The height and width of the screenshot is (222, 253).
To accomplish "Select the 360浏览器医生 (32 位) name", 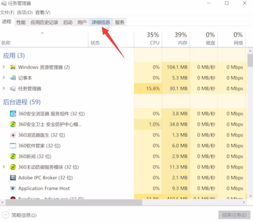I will [42, 135].
